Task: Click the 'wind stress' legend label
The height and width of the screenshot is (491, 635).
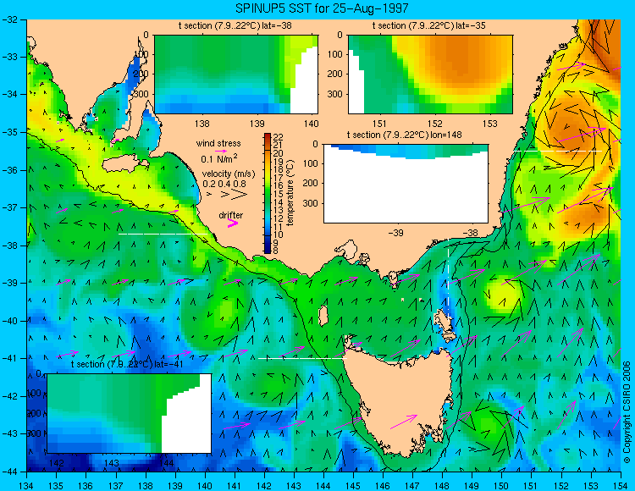Action: pos(218,143)
